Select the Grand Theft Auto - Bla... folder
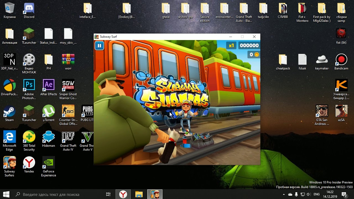354x199 pixels. point(244,12)
